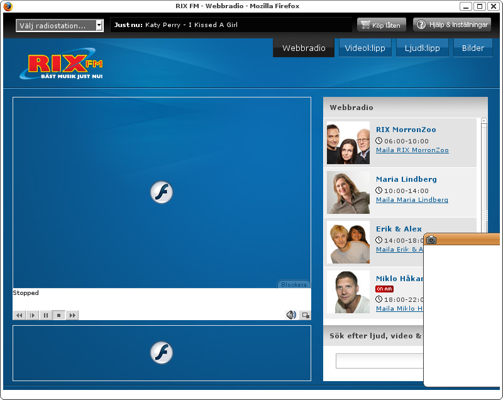Click the rewind button in the player
503x400 pixels.
point(19,315)
